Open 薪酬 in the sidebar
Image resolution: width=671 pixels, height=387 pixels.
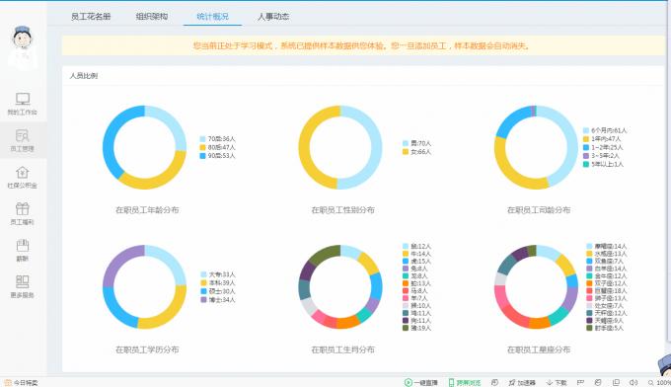point(23,250)
